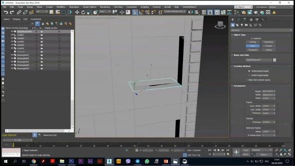This screenshot has width=295, height=166.
Task: Play the animation
Action: click(219, 150)
